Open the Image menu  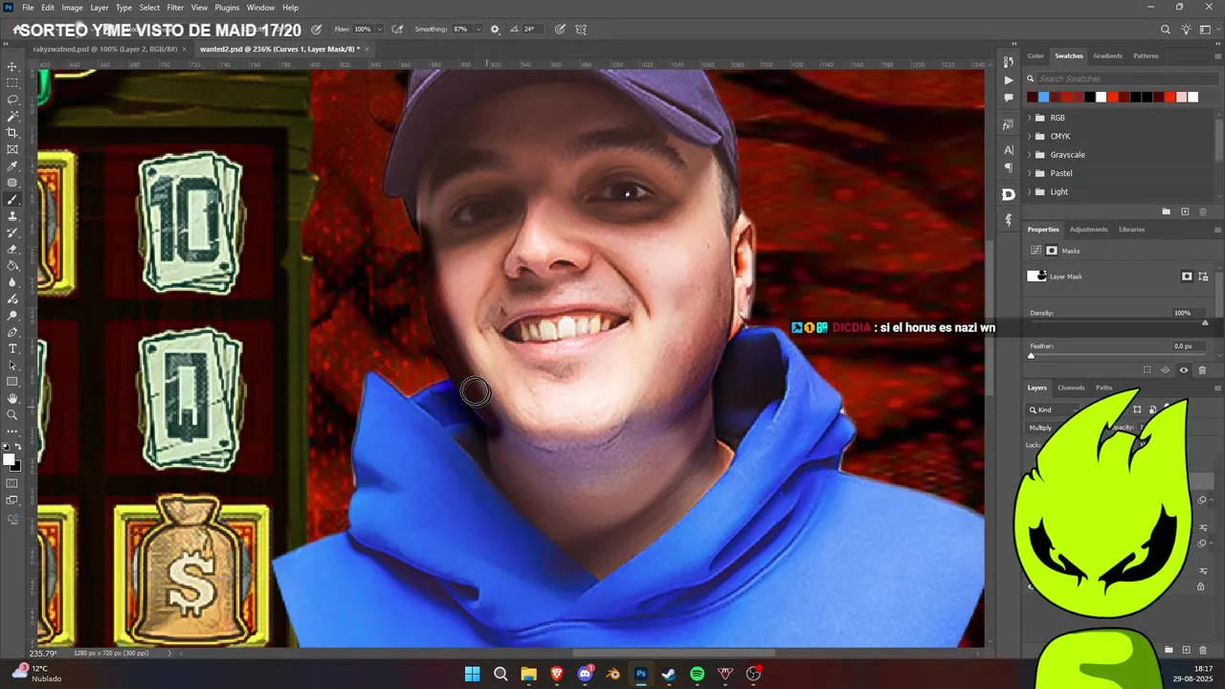click(x=72, y=8)
